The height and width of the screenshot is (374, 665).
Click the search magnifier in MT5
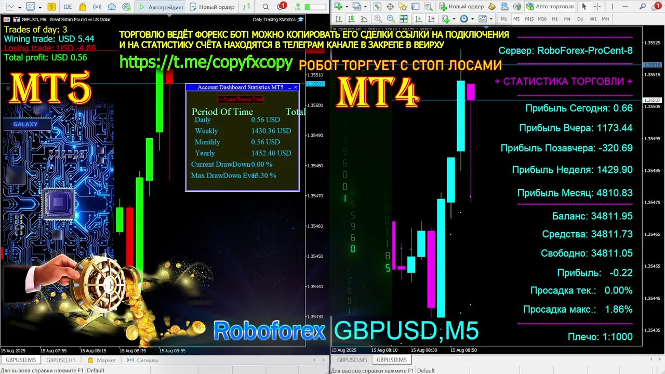pyautogui.click(x=265, y=7)
